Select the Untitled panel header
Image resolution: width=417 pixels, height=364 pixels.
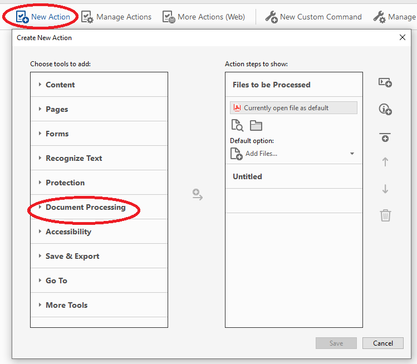click(x=294, y=176)
